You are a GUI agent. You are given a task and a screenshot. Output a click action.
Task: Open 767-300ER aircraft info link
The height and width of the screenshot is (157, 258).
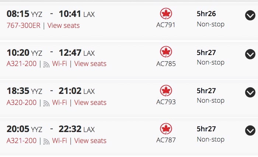23,26
